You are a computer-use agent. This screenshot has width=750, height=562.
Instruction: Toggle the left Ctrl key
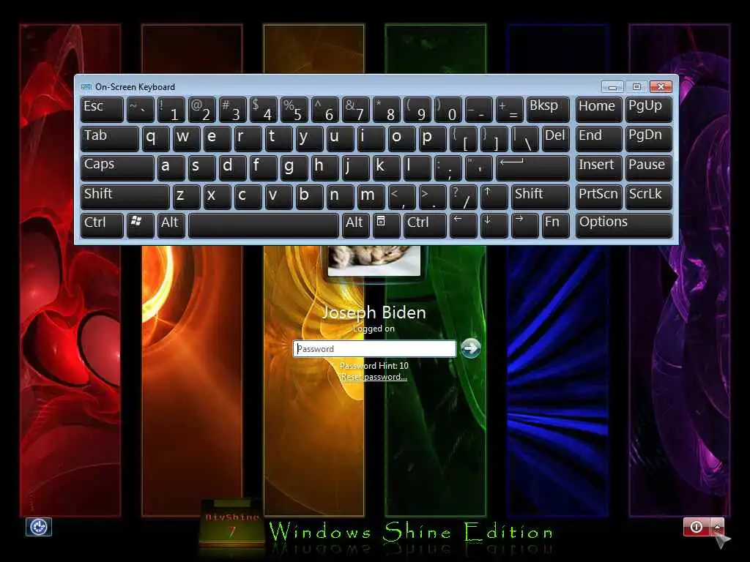coord(102,225)
